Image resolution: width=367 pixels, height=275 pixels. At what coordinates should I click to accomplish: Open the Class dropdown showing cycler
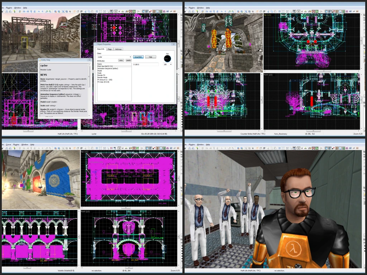click(x=130, y=57)
